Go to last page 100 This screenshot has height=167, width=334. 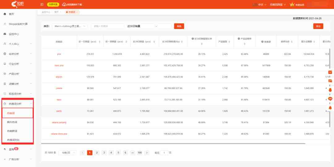pyautogui.click(x=140, y=153)
